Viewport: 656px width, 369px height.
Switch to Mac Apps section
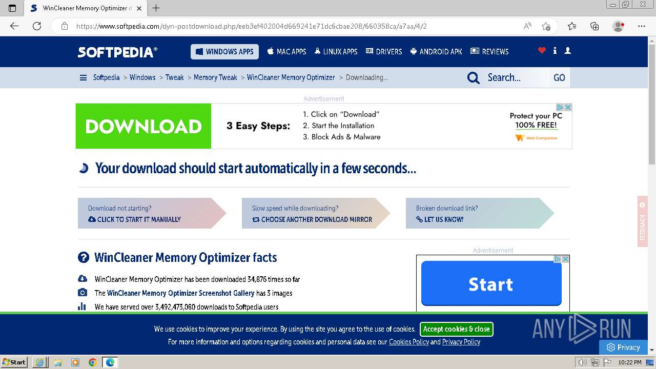point(286,52)
